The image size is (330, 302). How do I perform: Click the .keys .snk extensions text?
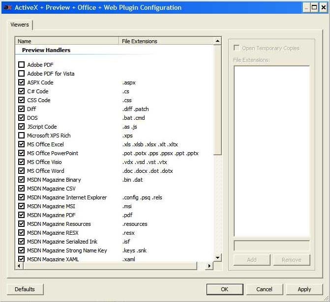click(x=134, y=250)
